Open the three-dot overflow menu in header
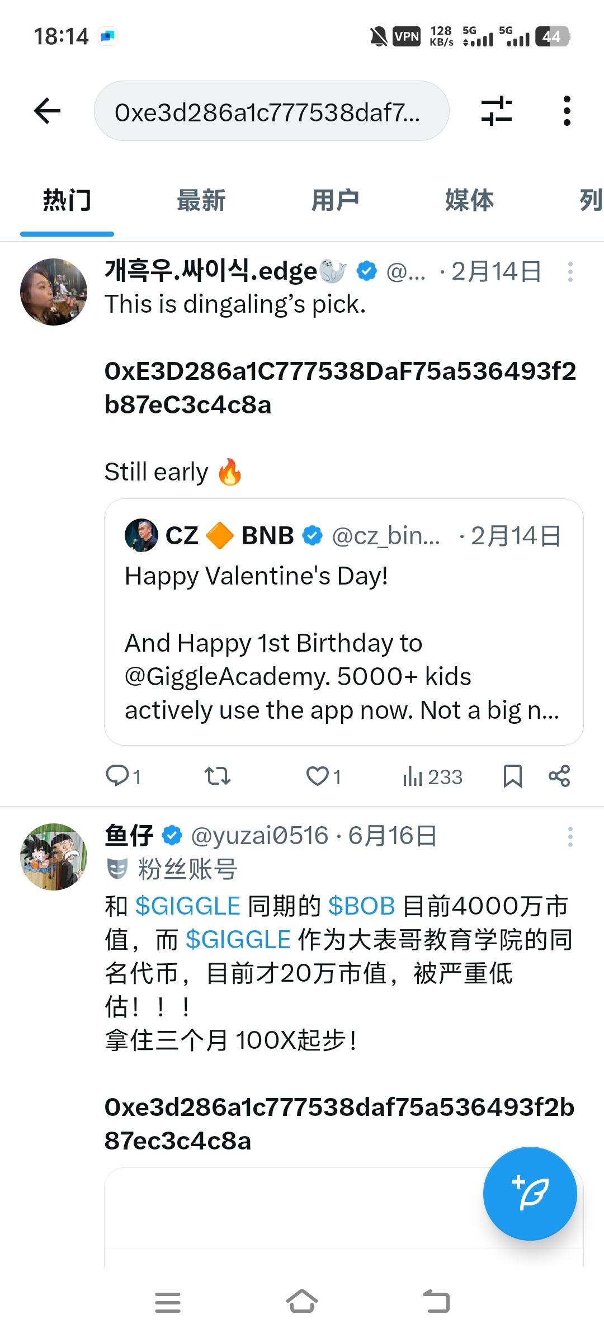The image size is (604, 1338). pyautogui.click(x=567, y=111)
